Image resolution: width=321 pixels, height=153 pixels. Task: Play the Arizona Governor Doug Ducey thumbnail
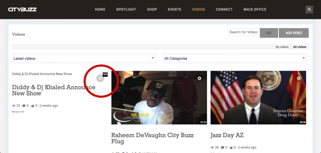[258, 98]
